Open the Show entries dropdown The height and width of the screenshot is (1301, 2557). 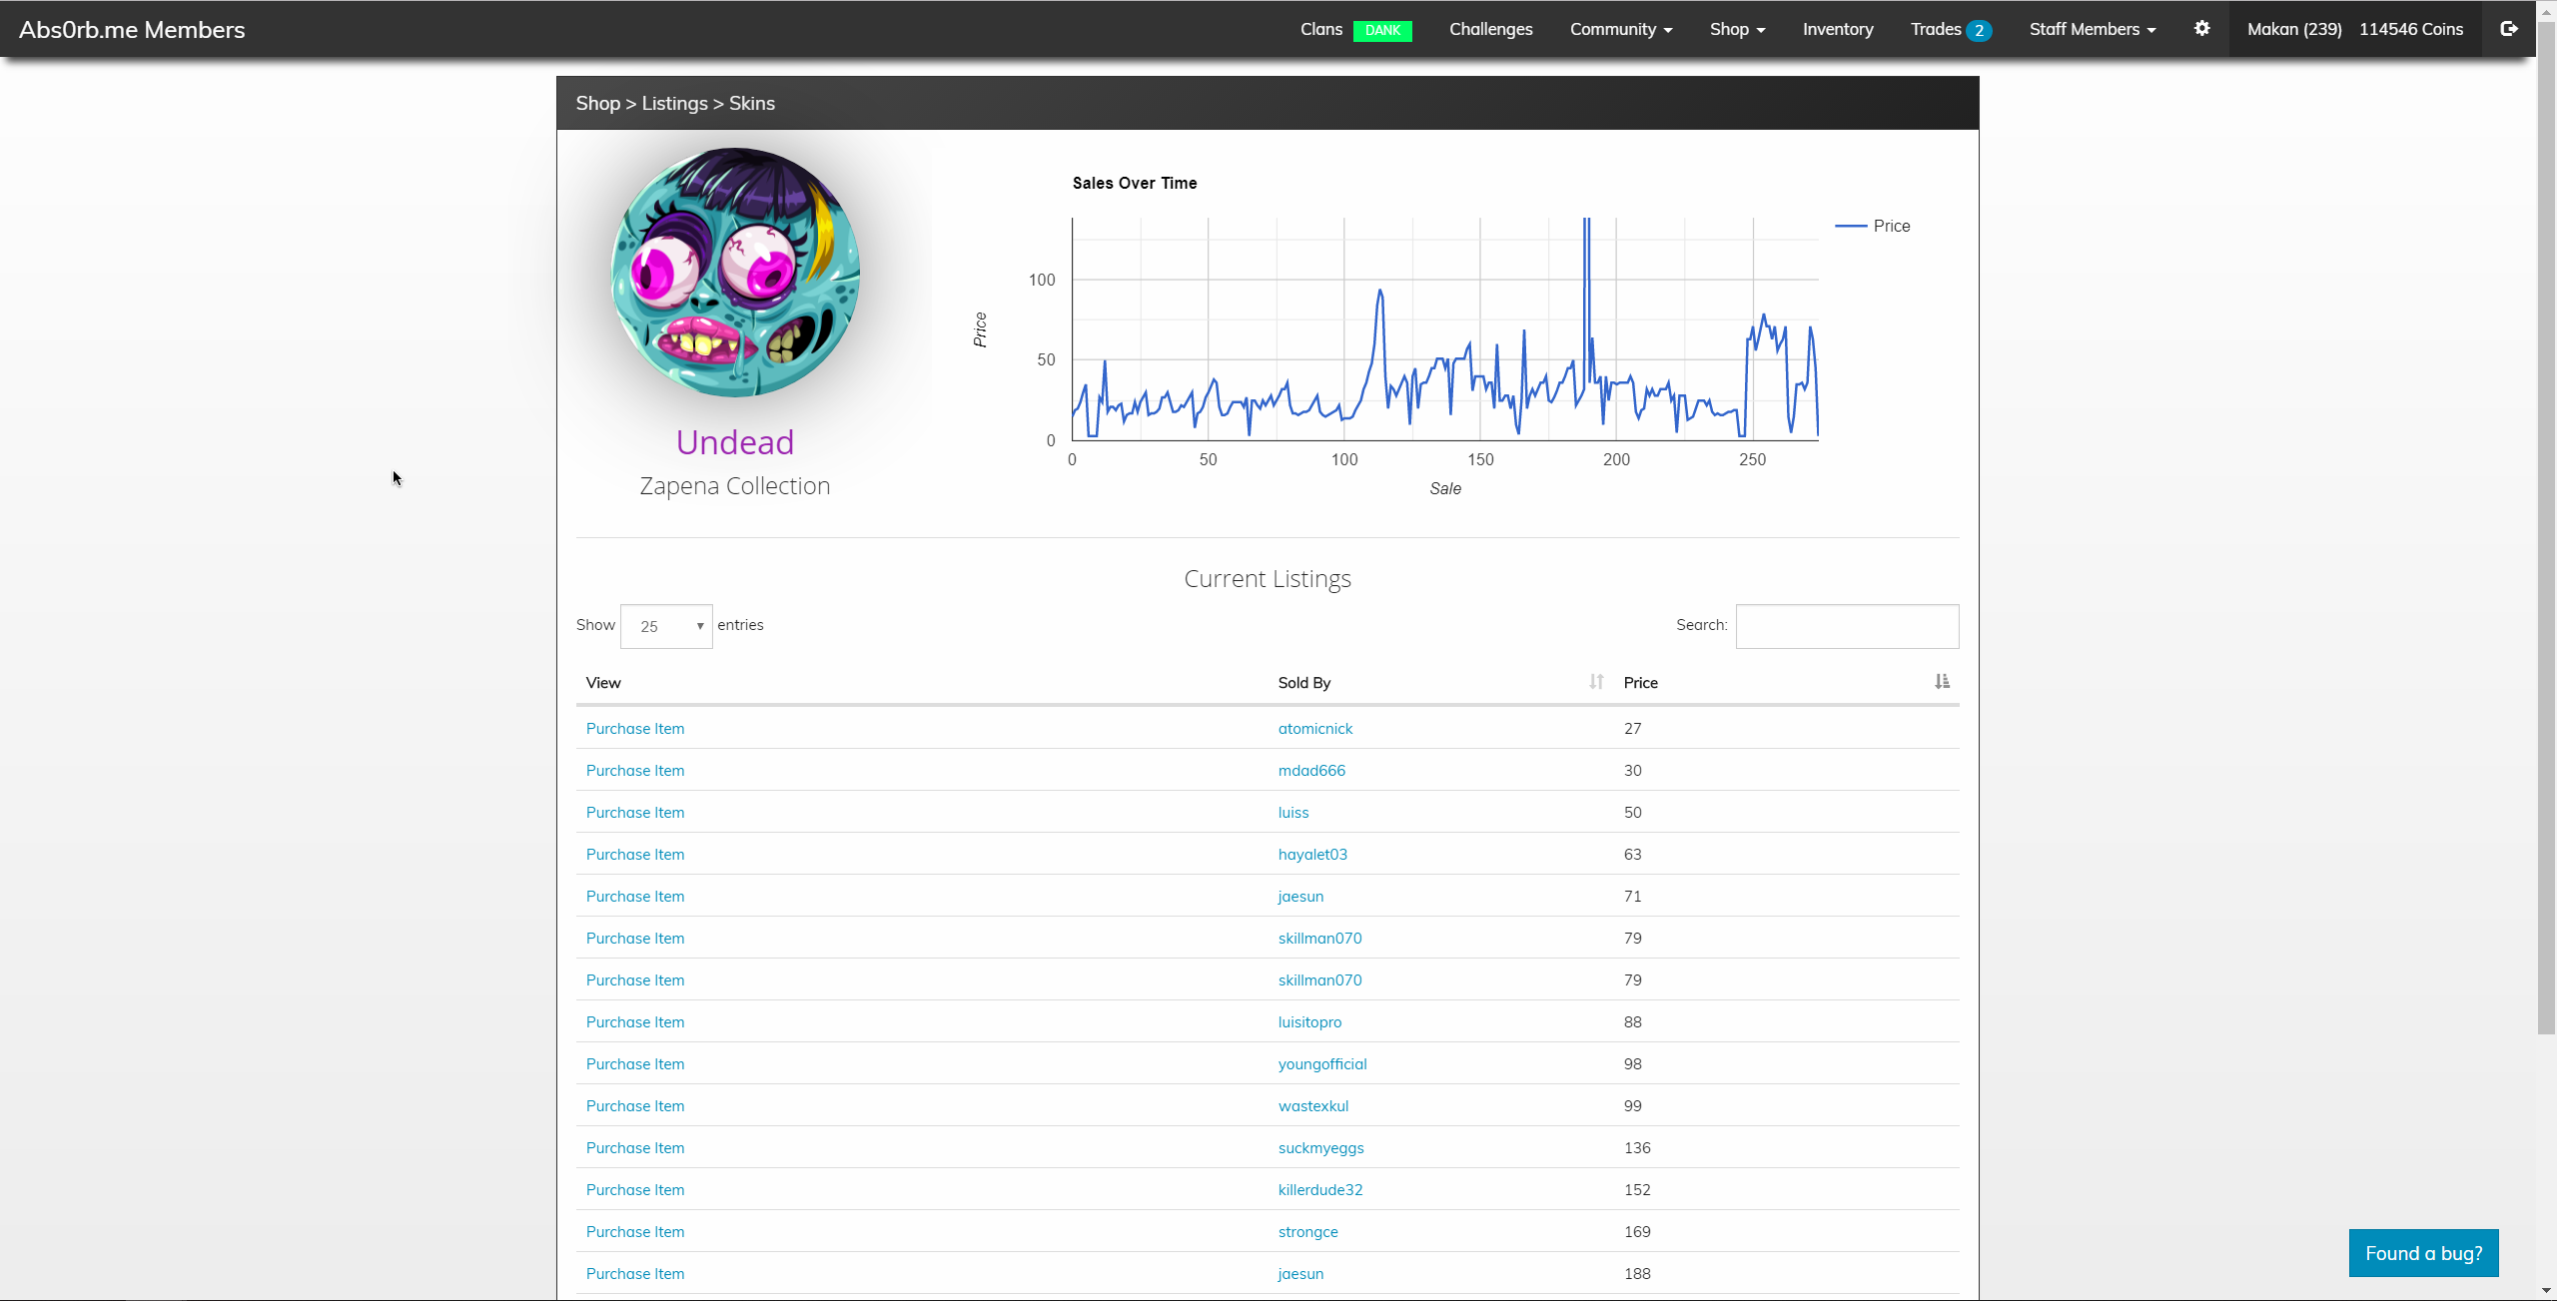pyautogui.click(x=666, y=626)
